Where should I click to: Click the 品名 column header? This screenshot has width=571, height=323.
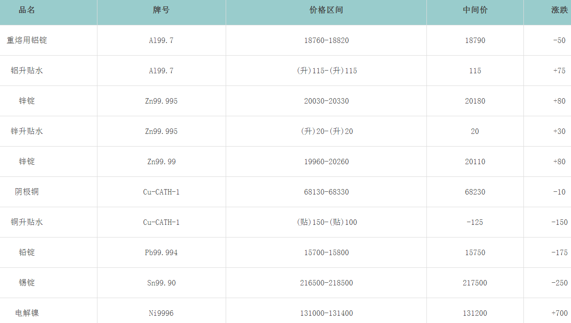pyautogui.click(x=27, y=10)
